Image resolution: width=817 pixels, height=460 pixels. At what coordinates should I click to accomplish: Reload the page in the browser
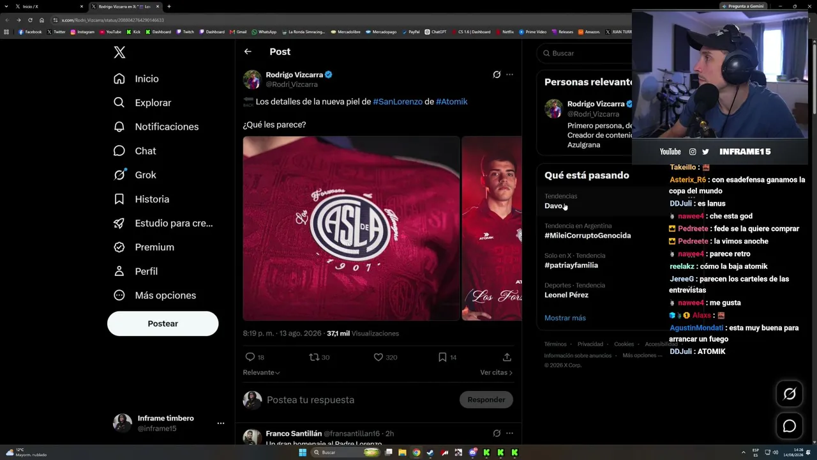point(30,20)
